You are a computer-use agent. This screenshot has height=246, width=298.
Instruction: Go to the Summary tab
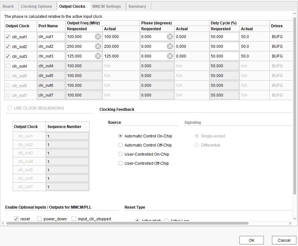coord(137,6)
